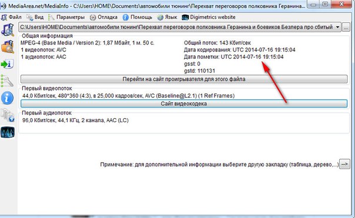Click the "Дата кодирования" line
The width and height of the screenshot is (355, 218).
[240, 50]
